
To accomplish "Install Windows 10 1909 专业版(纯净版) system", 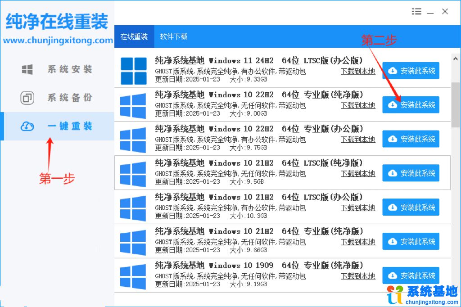I will (x=411, y=275).
